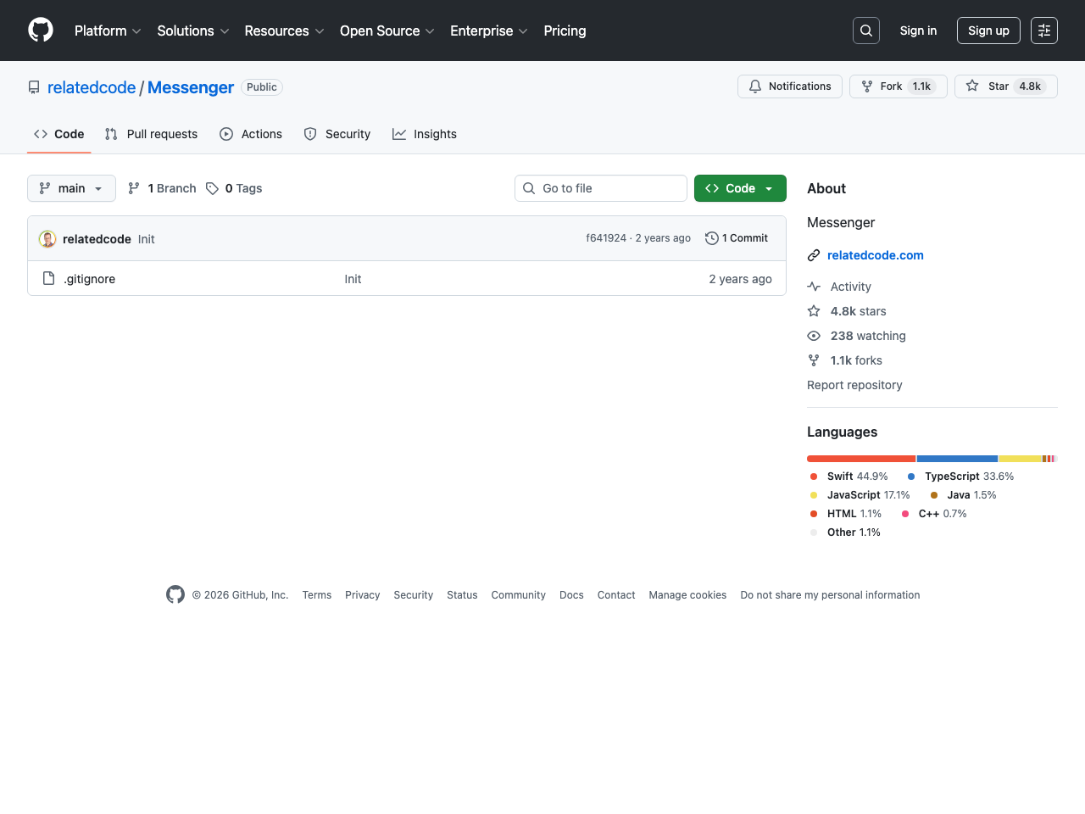Expand the main branch selector
The width and height of the screenshot is (1085, 814).
coord(71,188)
